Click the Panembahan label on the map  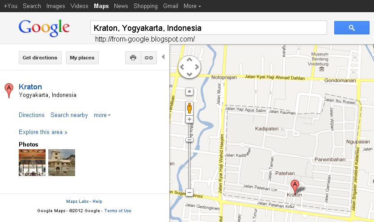click(330, 159)
